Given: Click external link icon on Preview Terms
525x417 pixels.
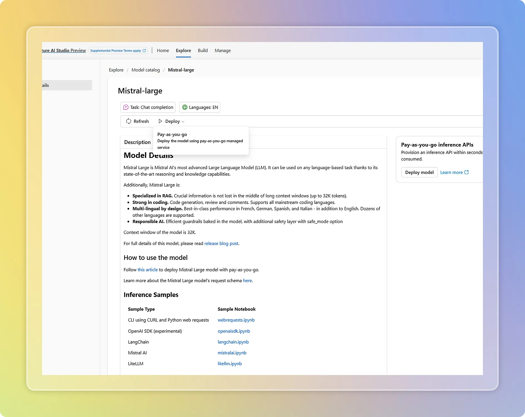Looking at the screenshot, I should pyautogui.click(x=144, y=51).
